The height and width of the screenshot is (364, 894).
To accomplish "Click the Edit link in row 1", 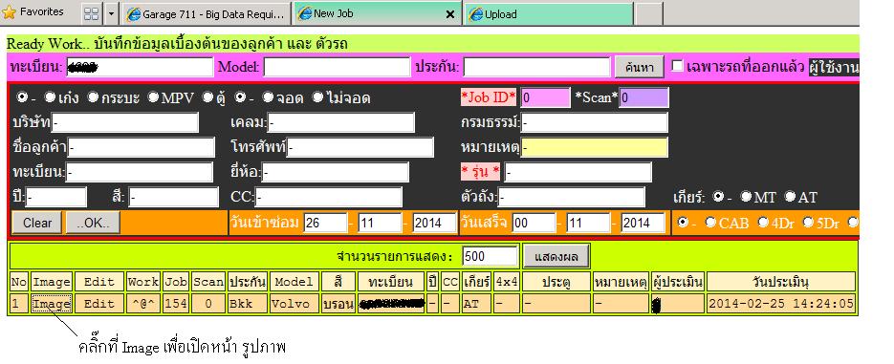I will click(99, 304).
